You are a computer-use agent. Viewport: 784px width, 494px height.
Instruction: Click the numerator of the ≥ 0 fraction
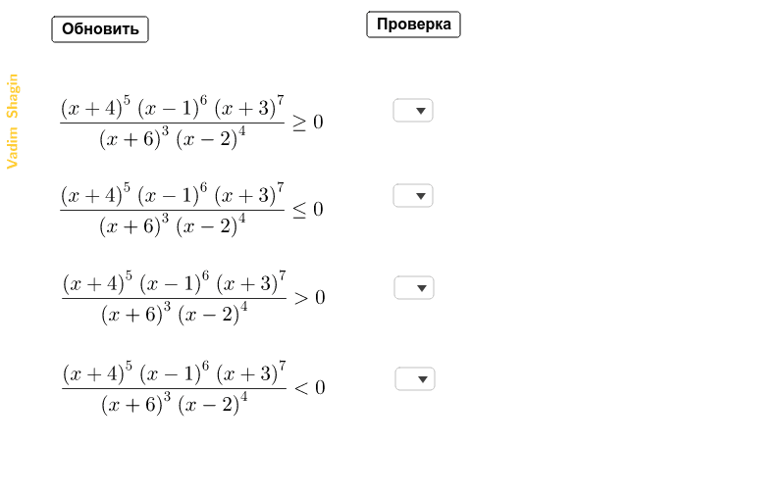[173, 108]
